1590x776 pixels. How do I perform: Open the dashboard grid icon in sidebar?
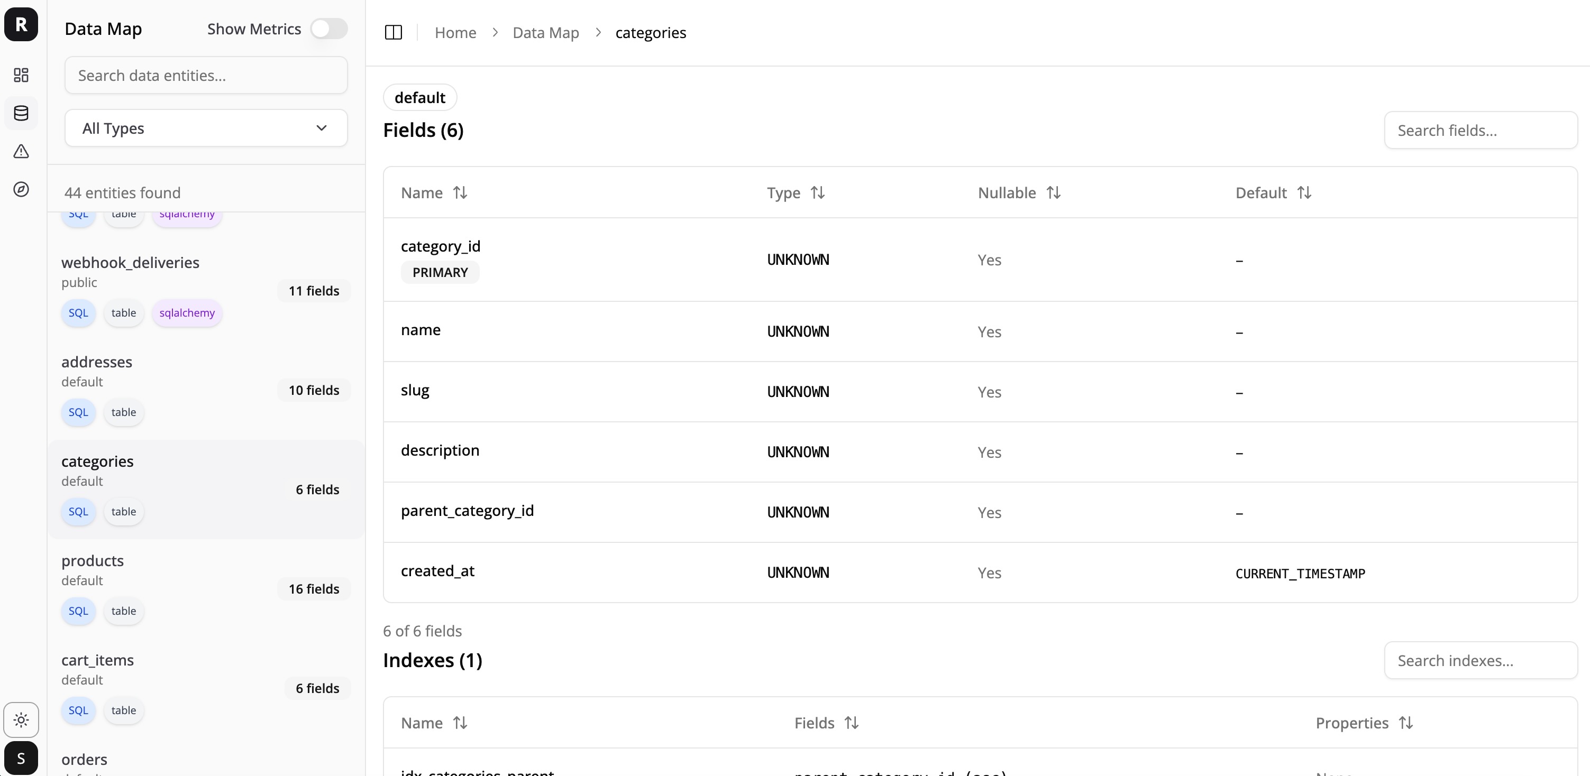pos(21,75)
